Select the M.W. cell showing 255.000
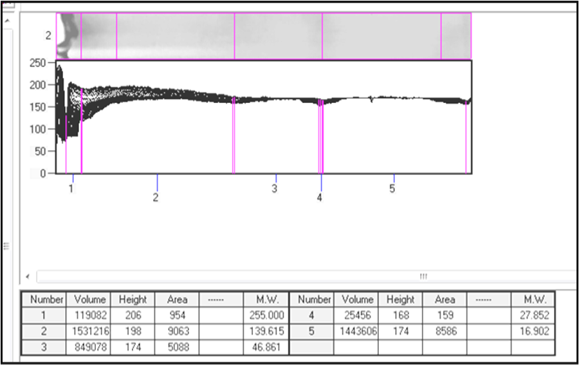Viewport: 579px width, 365px height. tap(266, 315)
